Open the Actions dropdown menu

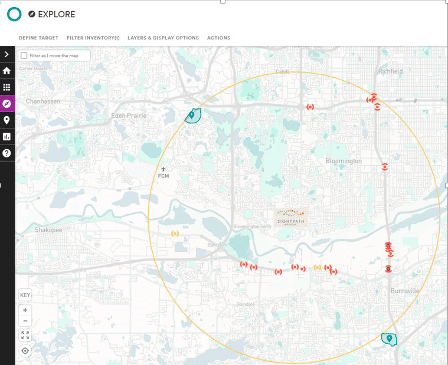pyautogui.click(x=218, y=38)
